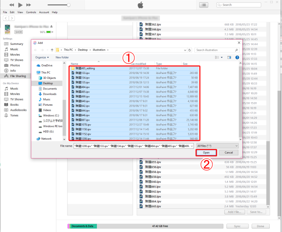Open the File menu in iTunes
Image resolution: width=282 pixels, height=232 pixels.
pos(5,12)
